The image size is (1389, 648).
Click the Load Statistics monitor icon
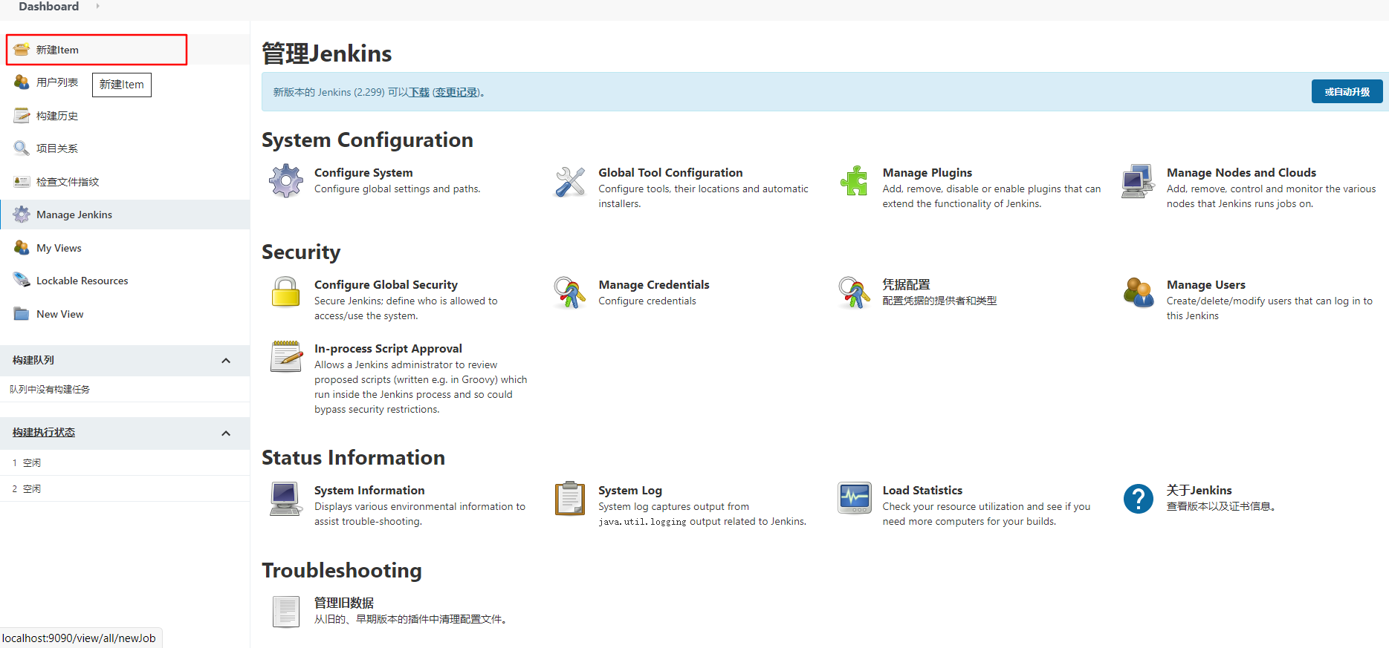click(x=854, y=499)
